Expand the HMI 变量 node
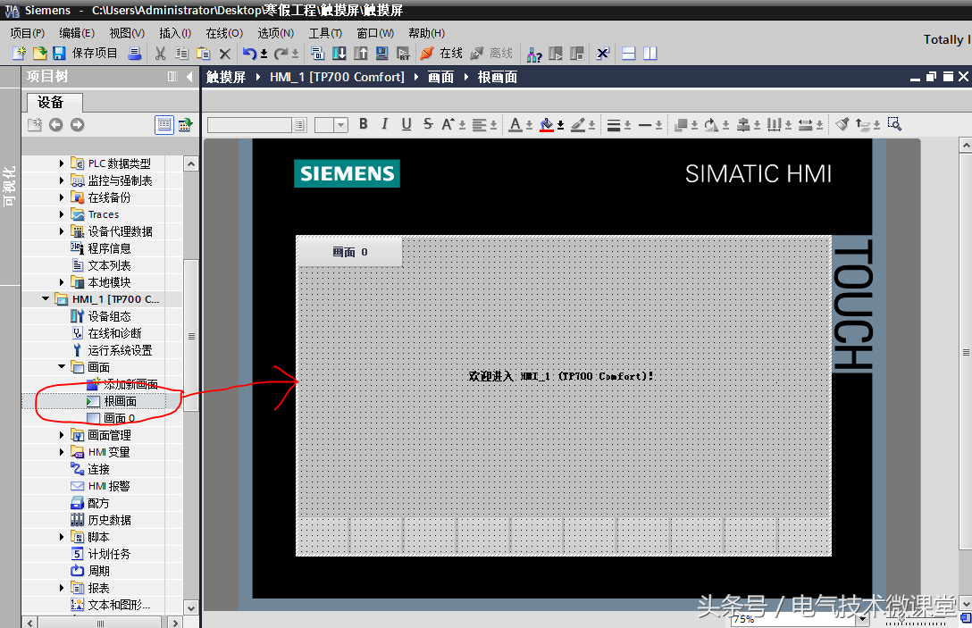972x628 pixels. (x=62, y=452)
